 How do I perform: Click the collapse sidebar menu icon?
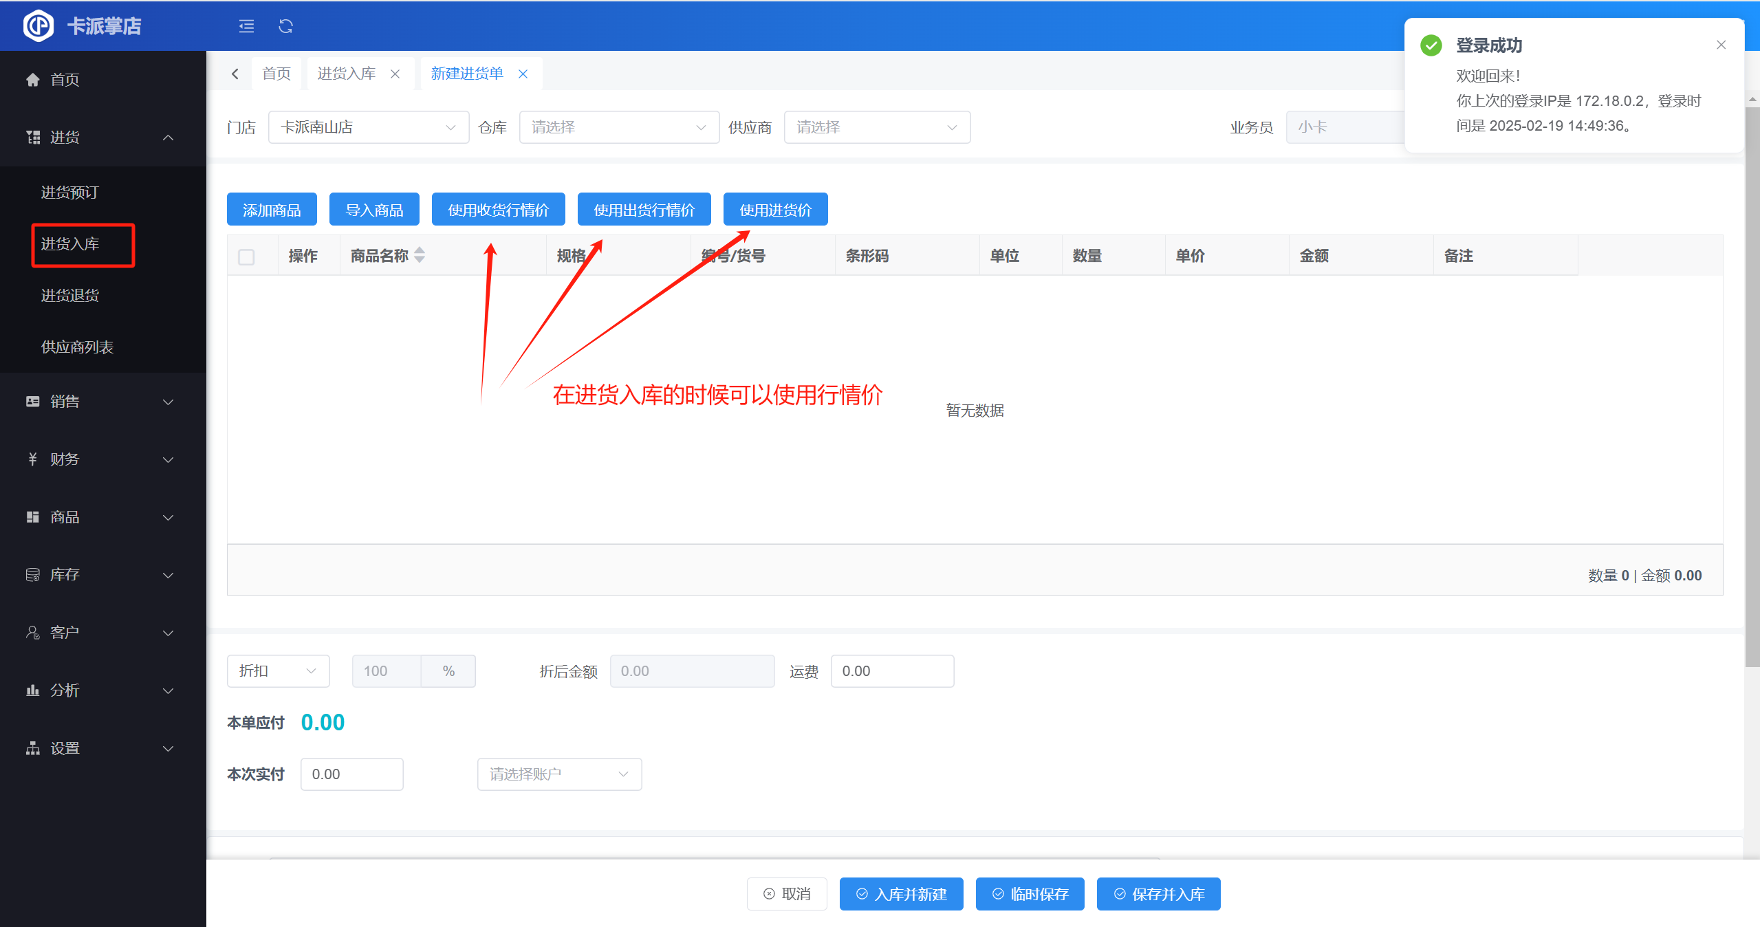pos(246,26)
